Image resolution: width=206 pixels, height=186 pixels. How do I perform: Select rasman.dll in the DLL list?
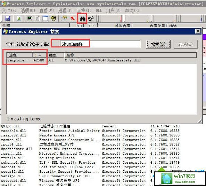point(11,140)
